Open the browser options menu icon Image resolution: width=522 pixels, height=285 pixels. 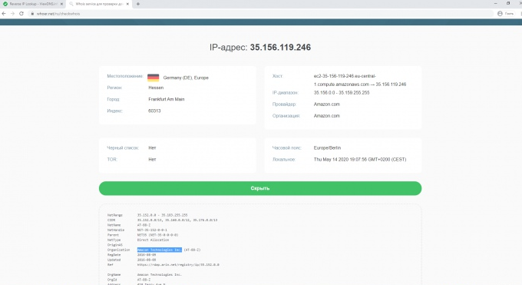(521, 14)
